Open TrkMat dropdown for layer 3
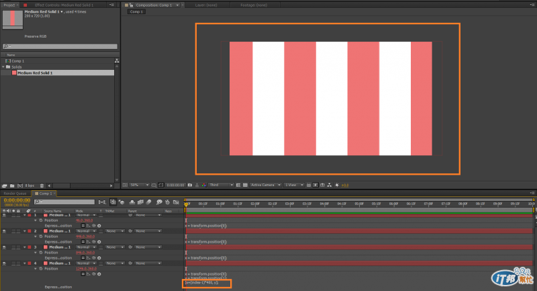The width and height of the screenshot is (537, 291). point(114,247)
